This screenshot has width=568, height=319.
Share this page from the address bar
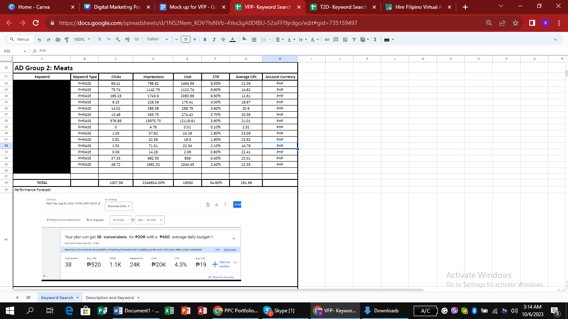coord(502,23)
